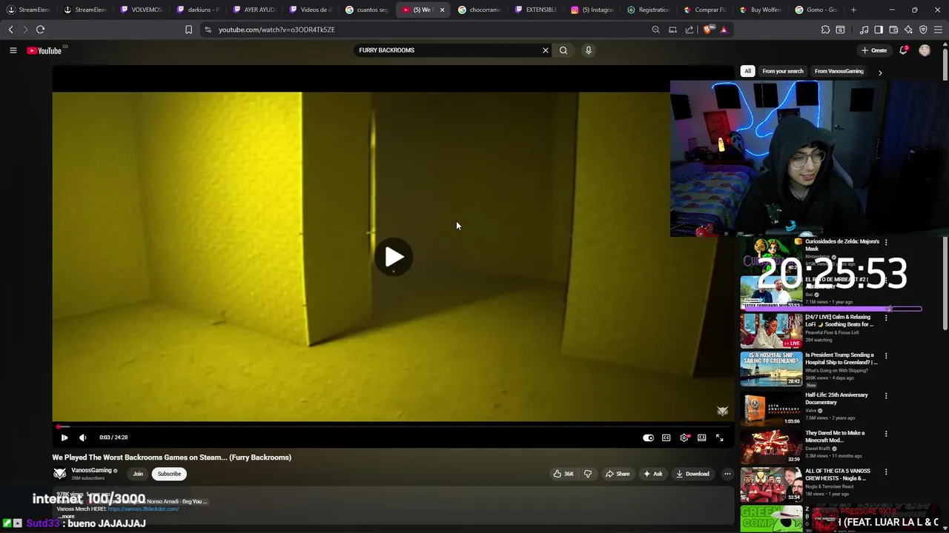Open options for Half-Life documentary video
This screenshot has height=533, width=949.
(886, 396)
